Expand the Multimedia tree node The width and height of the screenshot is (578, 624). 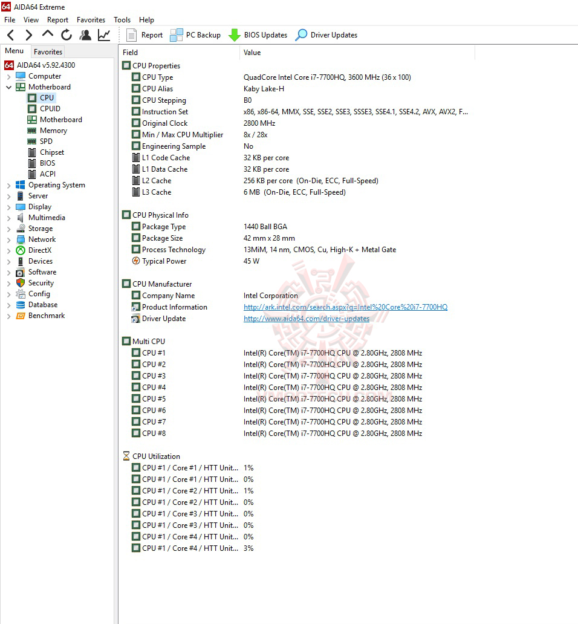click(8, 218)
